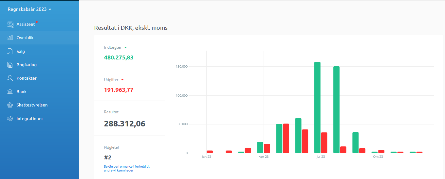
Task: Open the Salg menu item
Action: (x=21, y=51)
